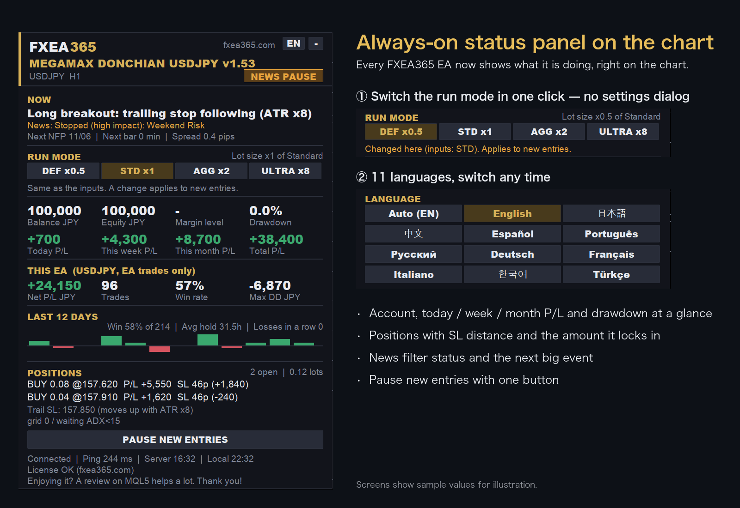Image resolution: width=740 pixels, height=508 pixels.
Task: Click the tallest green bar in Last 12 Days chart
Action: pyautogui.click(x=208, y=340)
